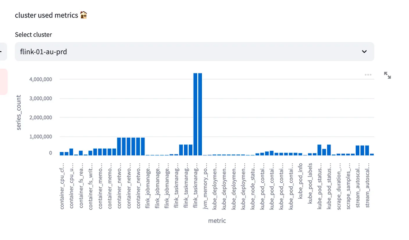
Task: Expand the chart to fullscreen view
Action: (x=387, y=75)
